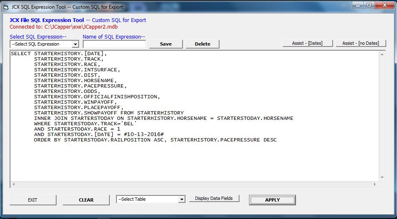Click the left arrow of horizontal scrollbar
The width and height of the screenshot is (397, 219).
[x=13, y=184]
